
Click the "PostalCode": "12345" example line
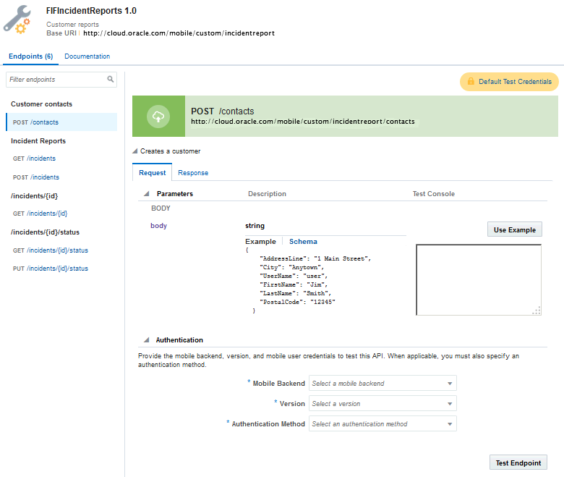(297, 302)
